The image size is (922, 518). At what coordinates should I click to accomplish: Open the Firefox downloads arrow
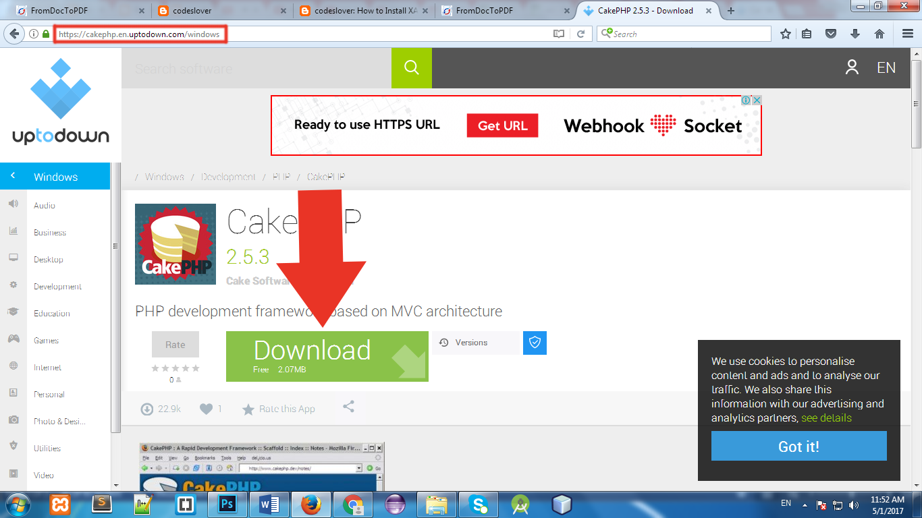point(855,34)
